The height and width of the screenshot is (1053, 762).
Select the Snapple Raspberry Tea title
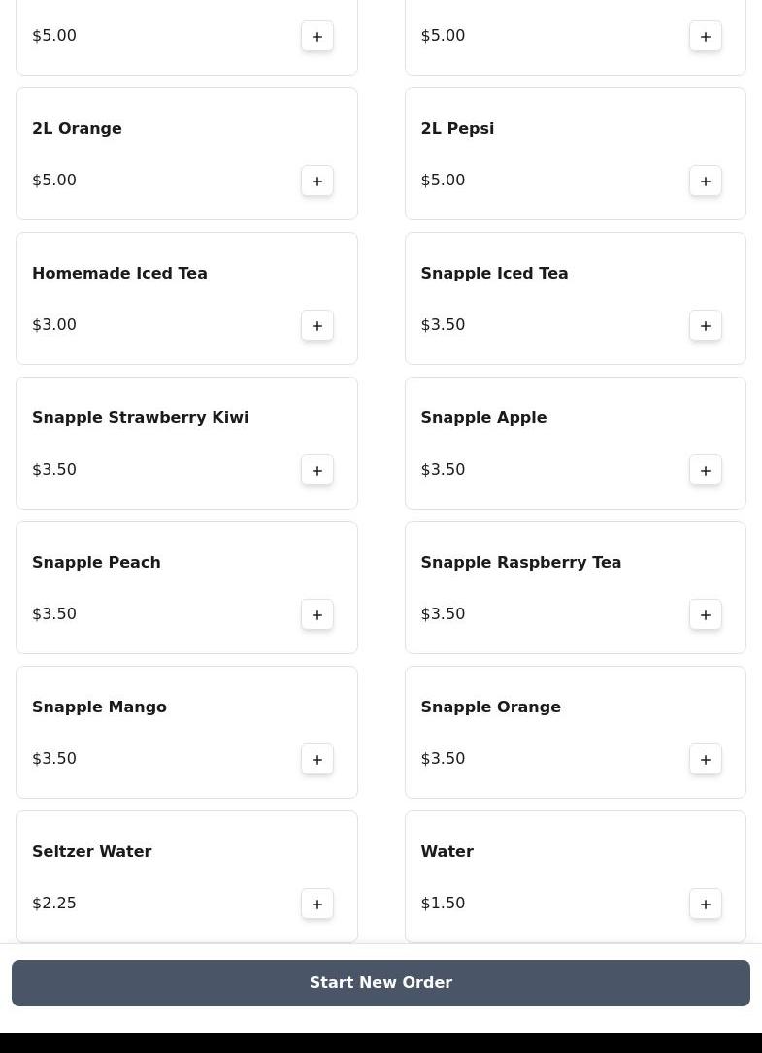(x=520, y=563)
